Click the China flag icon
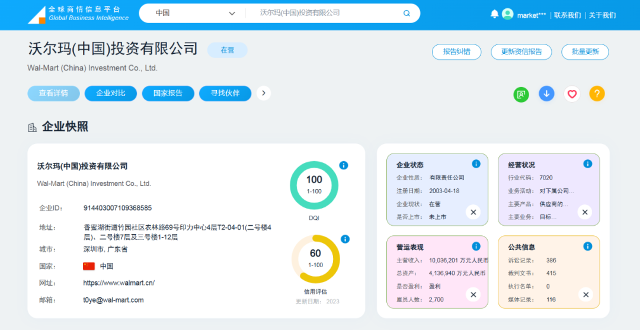Image resolution: width=640 pixels, height=330 pixels. pyautogui.click(x=88, y=267)
